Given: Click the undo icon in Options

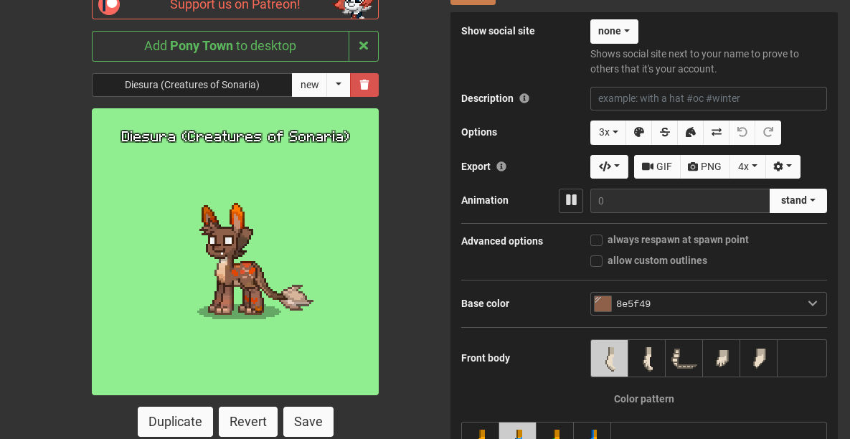Looking at the screenshot, I should [x=742, y=133].
